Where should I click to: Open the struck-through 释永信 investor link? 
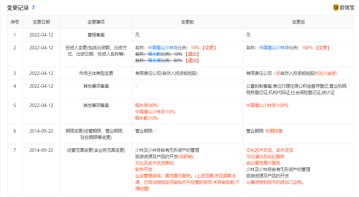click(x=155, y=60)
